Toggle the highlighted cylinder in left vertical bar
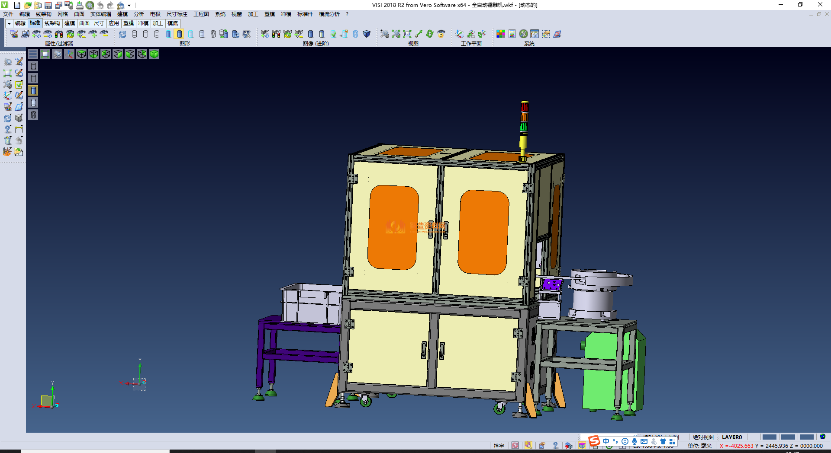Screen dimensions: 831x453 [x=33, y=90]
